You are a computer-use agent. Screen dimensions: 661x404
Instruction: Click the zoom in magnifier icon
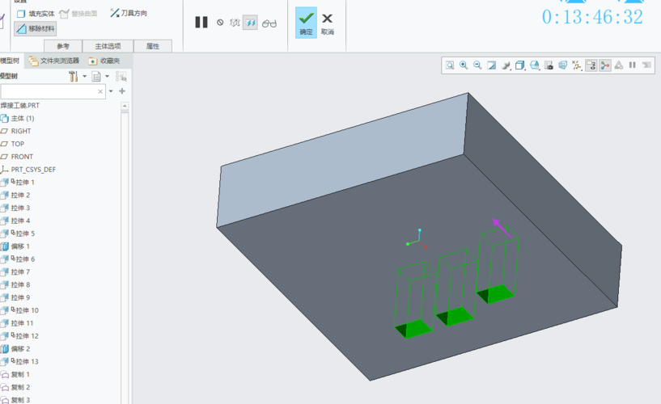point(464,65)
